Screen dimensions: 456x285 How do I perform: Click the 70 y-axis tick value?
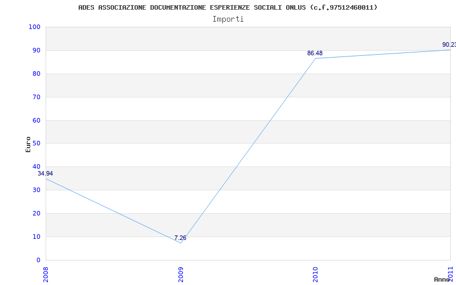[36, 97]
